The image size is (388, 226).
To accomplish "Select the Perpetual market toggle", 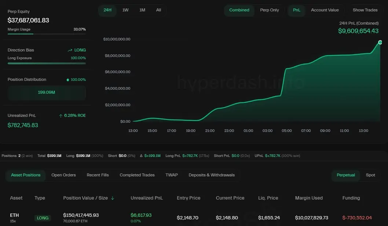I will pyautogui.click(x=346, y=175).
